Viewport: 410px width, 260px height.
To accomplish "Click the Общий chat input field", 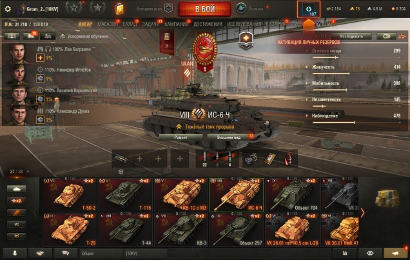I will [101, 253].
